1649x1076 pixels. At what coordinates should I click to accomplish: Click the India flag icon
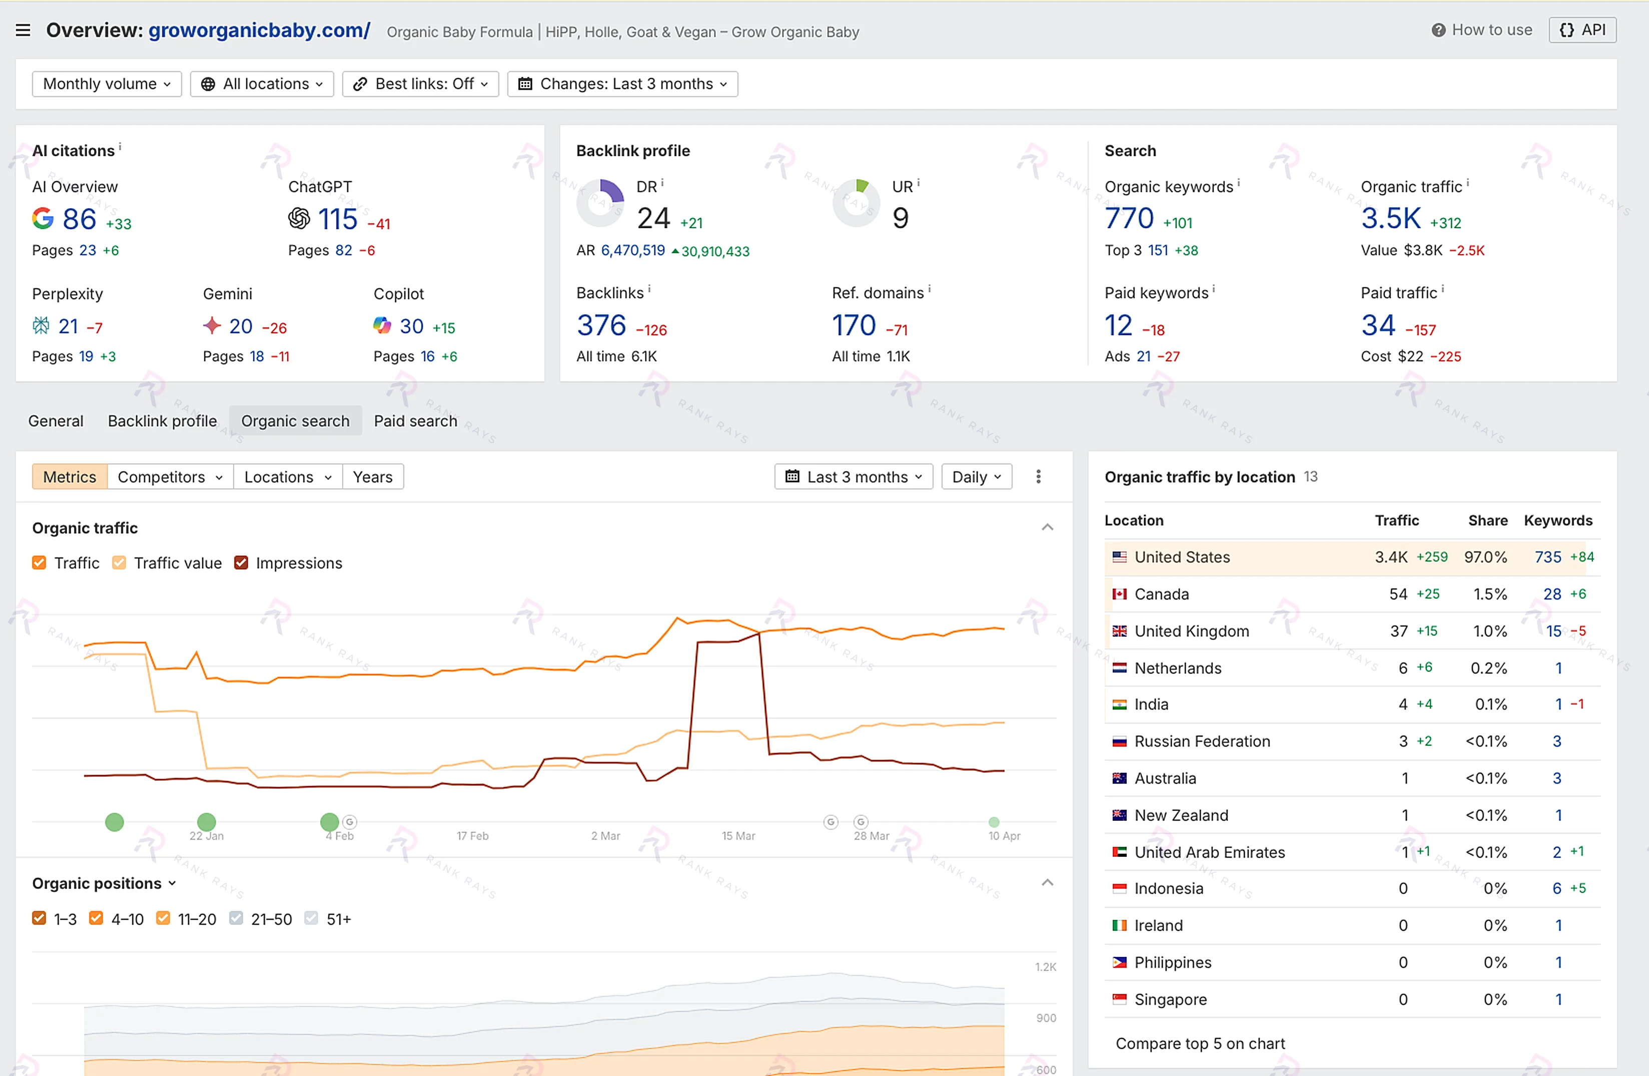coord(1119,704)
